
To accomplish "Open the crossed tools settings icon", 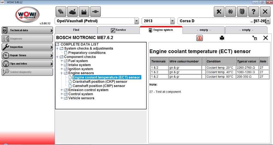I will pos(219,11).
